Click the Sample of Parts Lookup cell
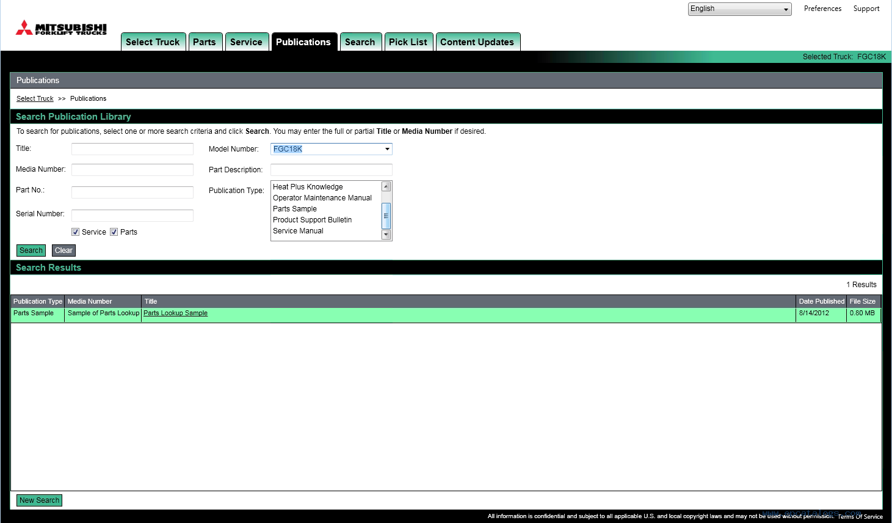The image size is (892, 523). click(103, 313)
